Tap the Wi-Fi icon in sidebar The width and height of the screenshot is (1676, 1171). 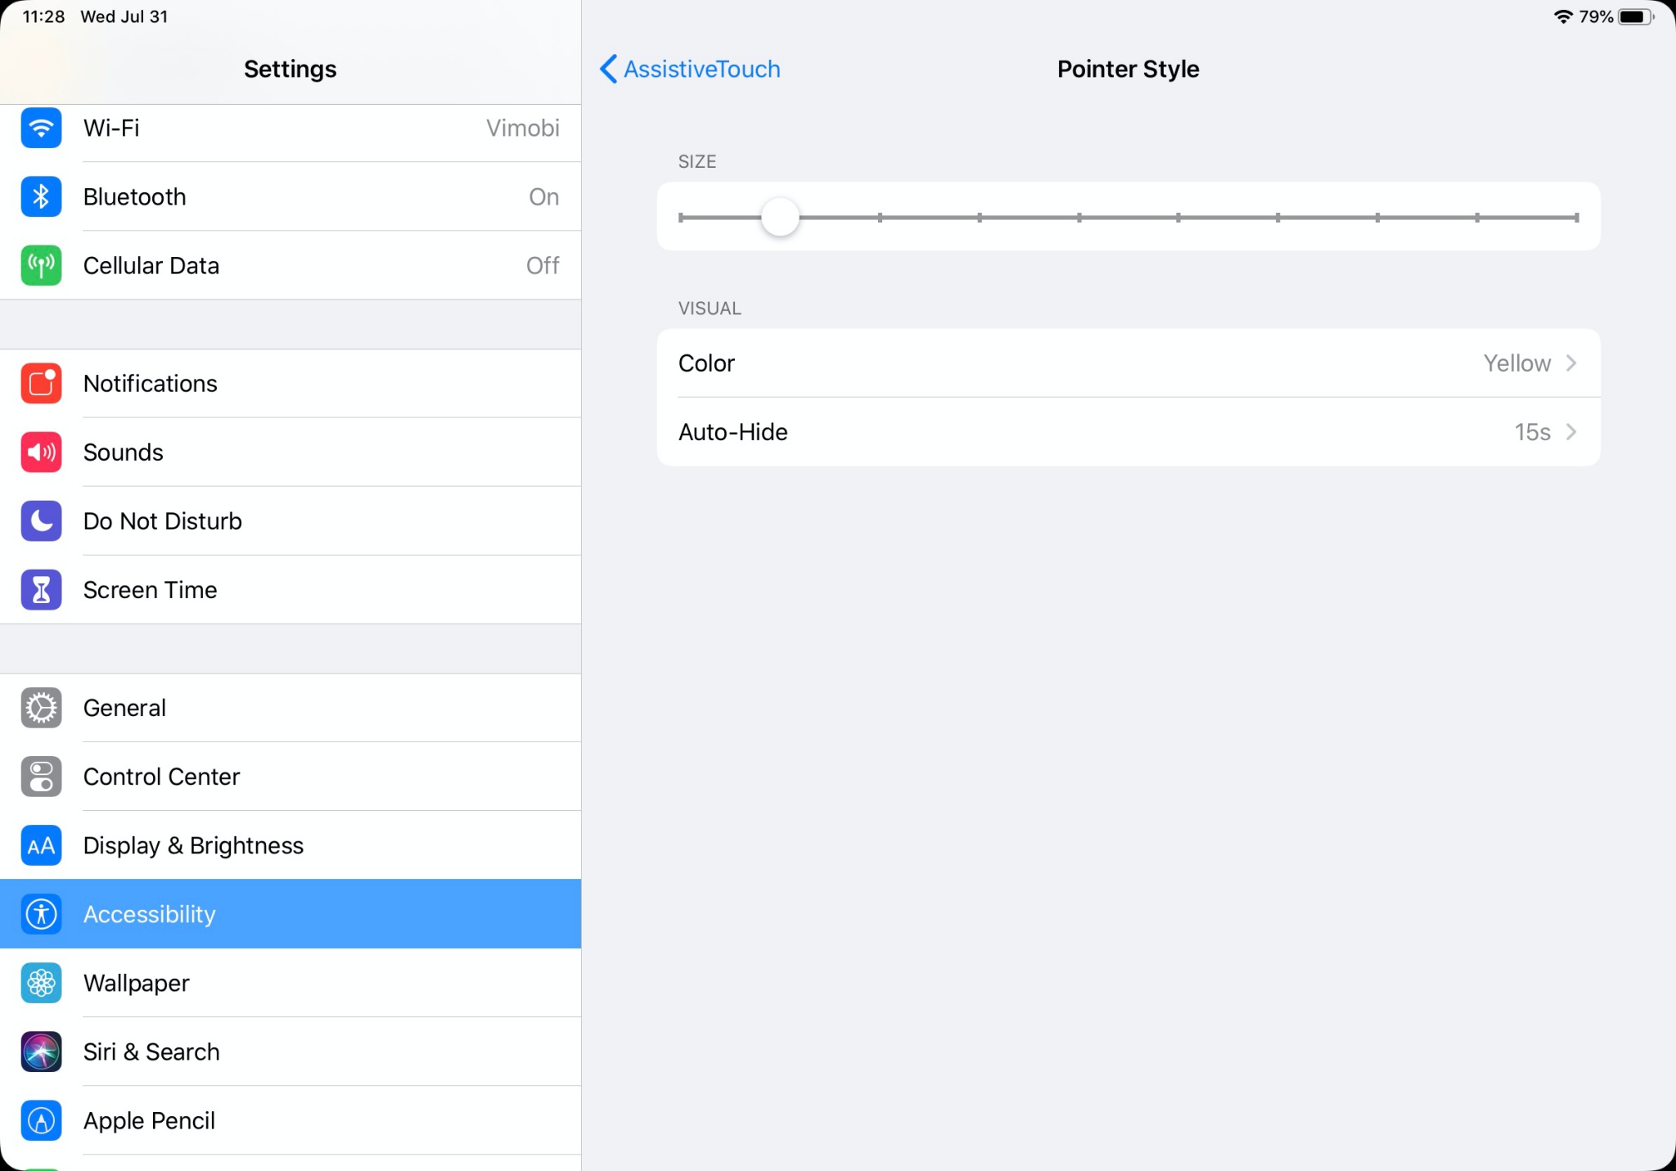[x=41, y=128]
